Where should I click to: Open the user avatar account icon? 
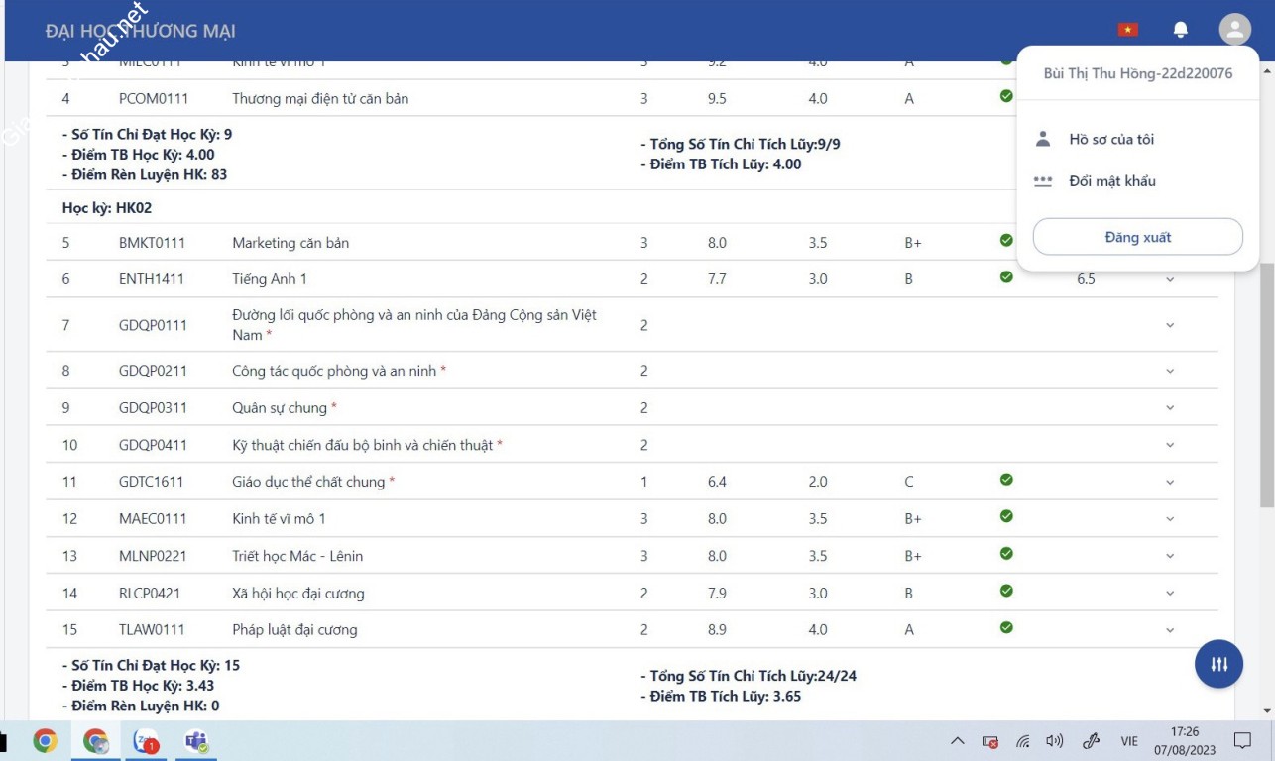(1234, 30)
